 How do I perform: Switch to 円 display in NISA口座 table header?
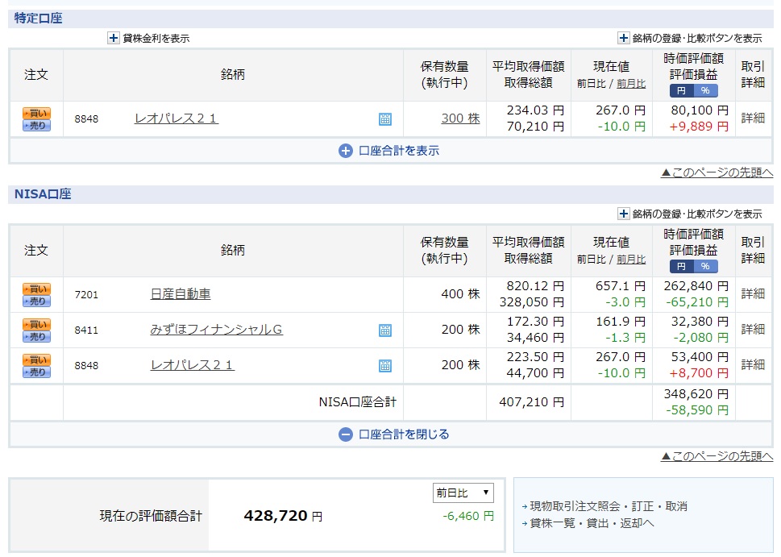pyautogui.click(x=681, y=267)
